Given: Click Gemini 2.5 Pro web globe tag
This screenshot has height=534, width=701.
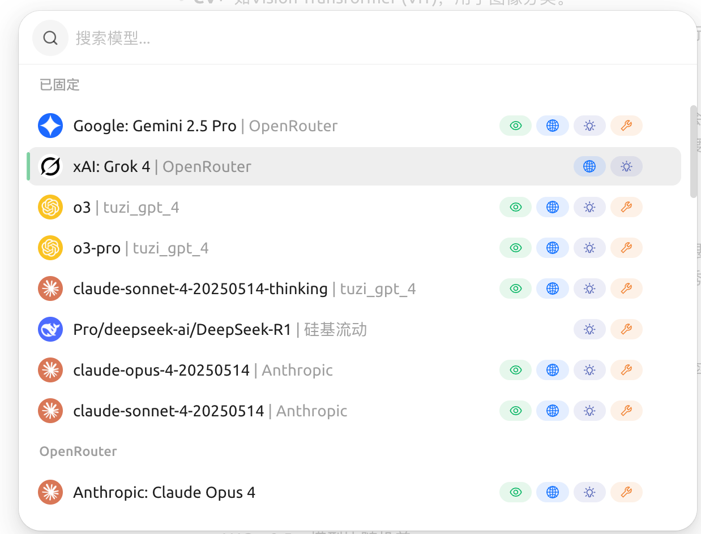Looking at the screenshot, I should click(x=553, y=126).
